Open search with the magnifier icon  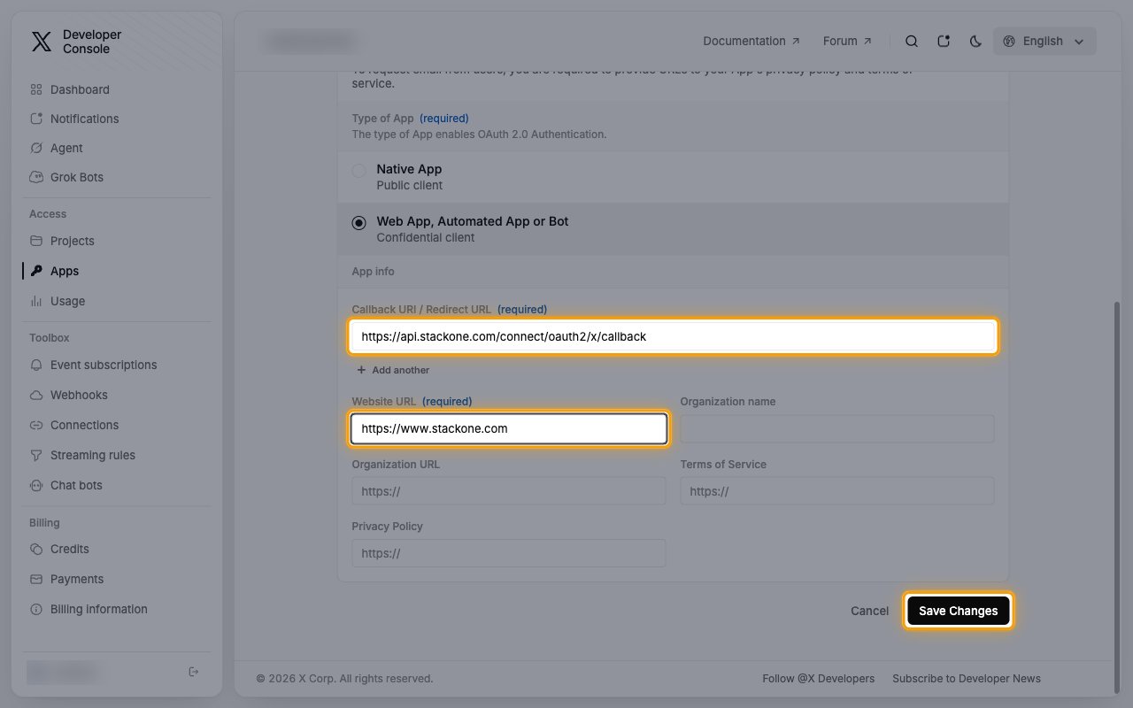point(912,41)
